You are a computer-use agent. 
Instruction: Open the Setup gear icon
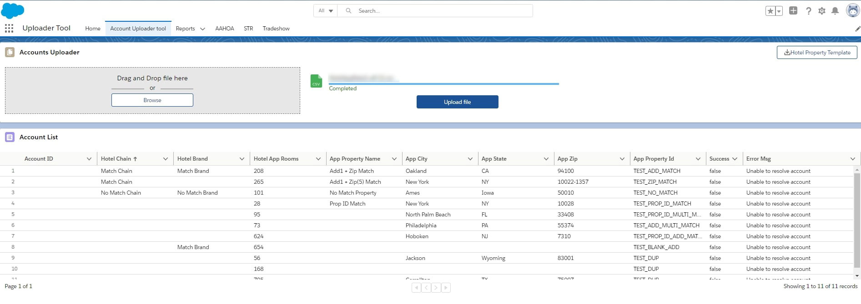(821, 11)
